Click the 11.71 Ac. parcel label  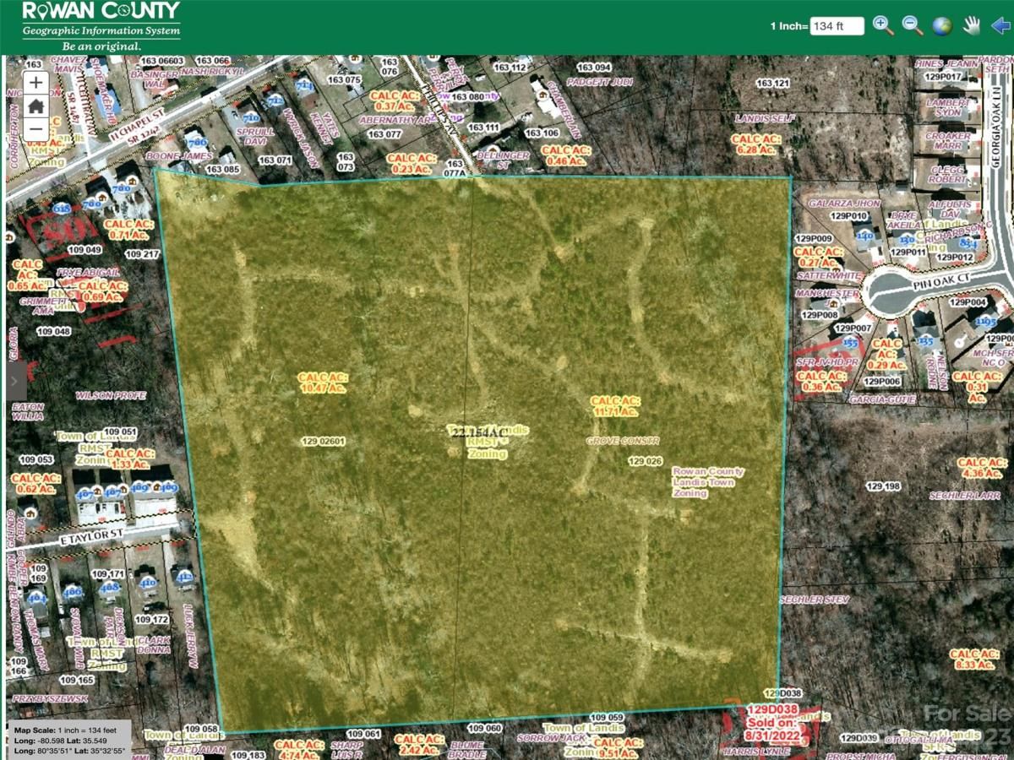click(x=615, y=406)
